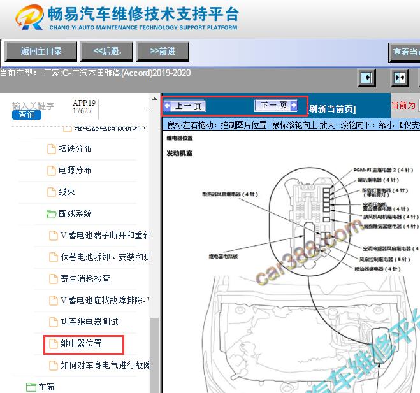The height and width of the screenshot is (393, 420).
Task: Open the 伏蓄电池拆卸、安装和 item
Action: coord(105,257)
